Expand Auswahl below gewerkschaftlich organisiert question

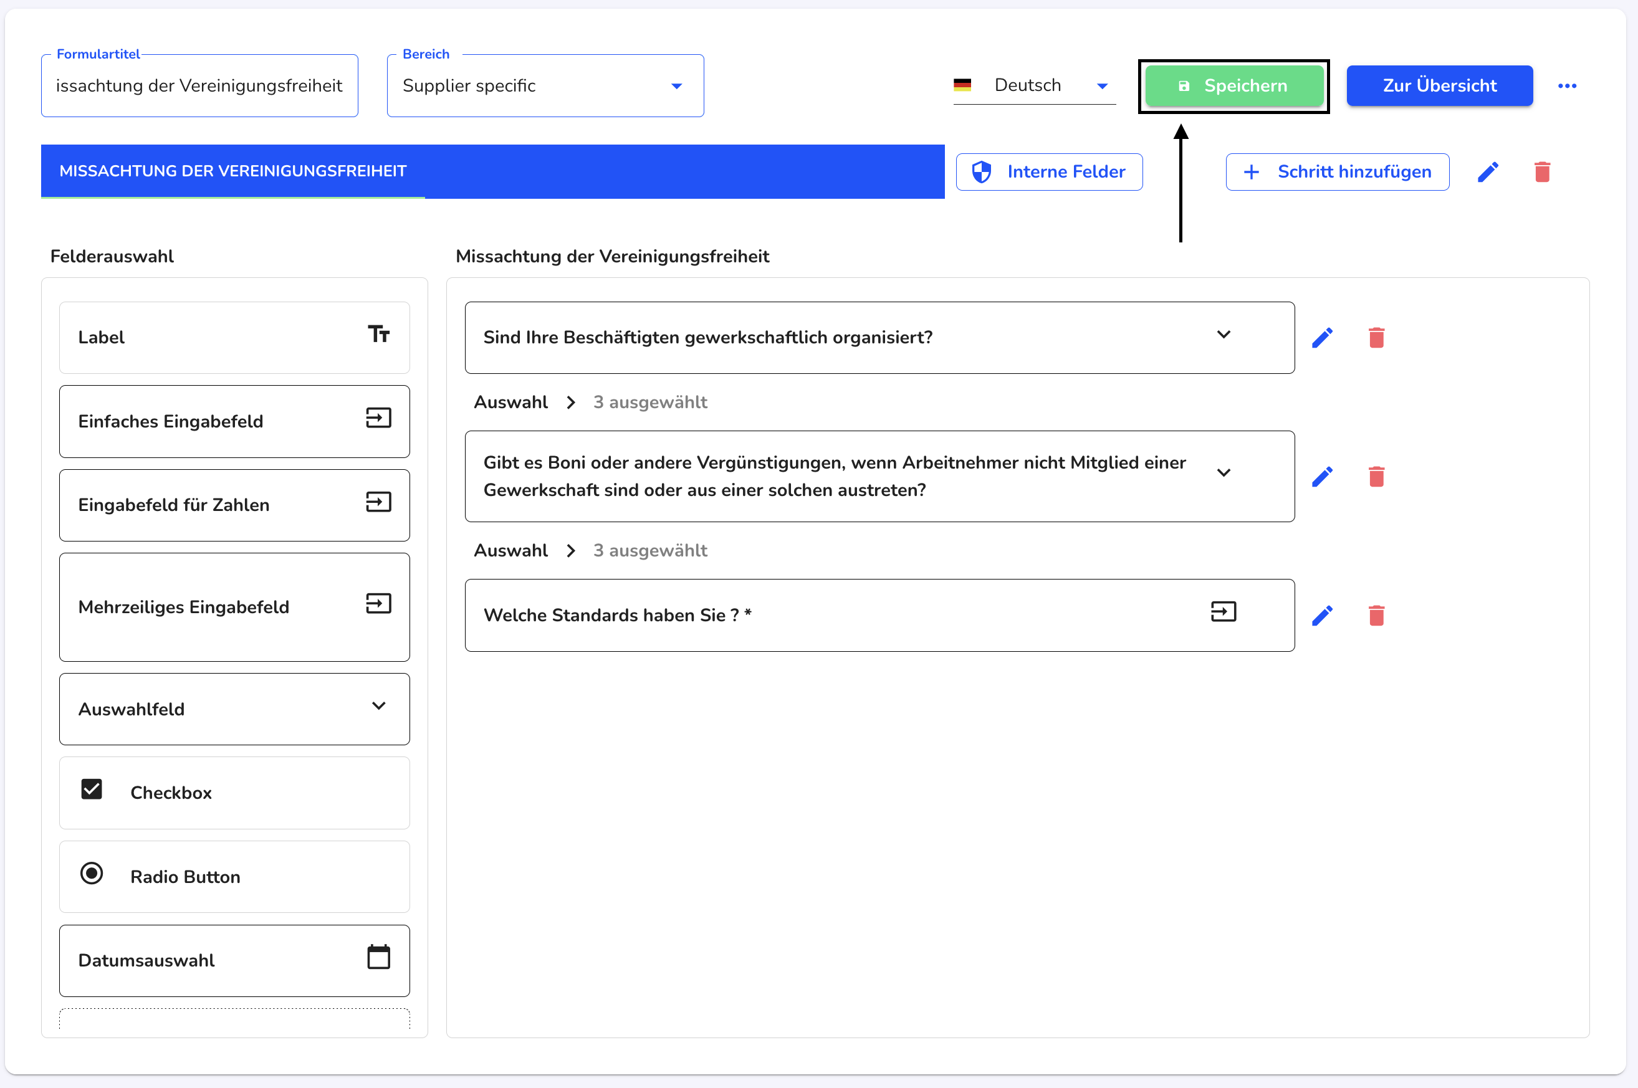[570, 403]
